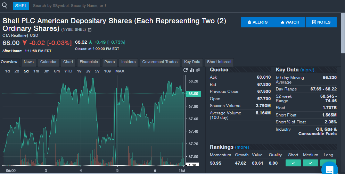Click the Bid value 67.300
Screen dimensions: 345x174
[264, 85]
